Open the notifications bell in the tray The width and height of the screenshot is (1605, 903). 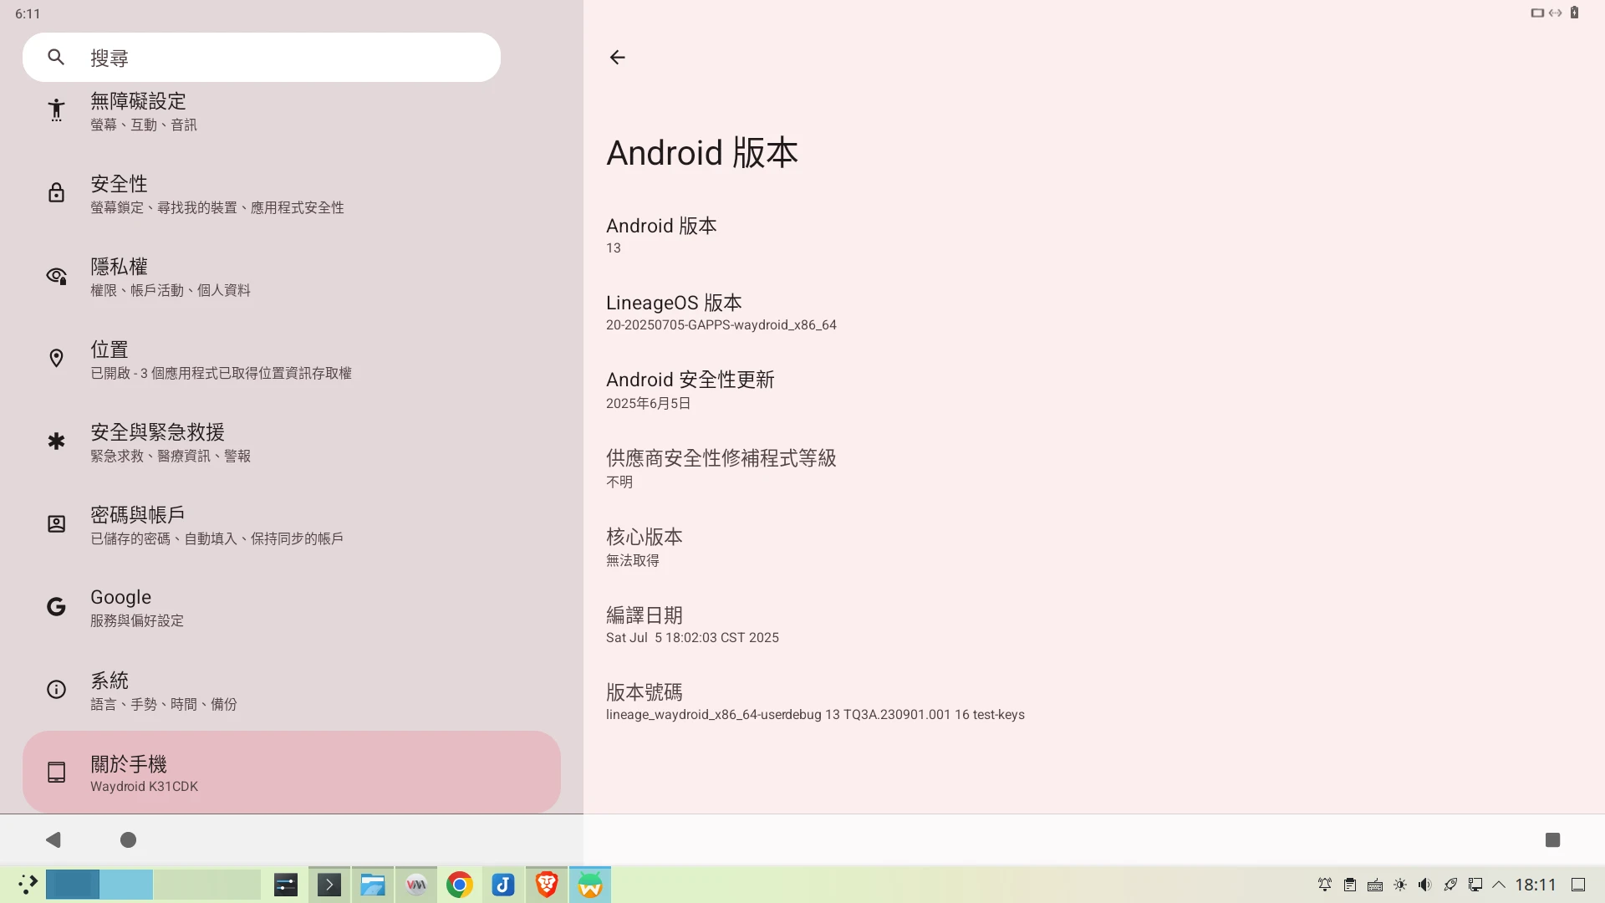pos(1325,885)
